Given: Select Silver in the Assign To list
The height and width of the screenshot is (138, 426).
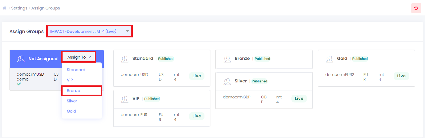Looking at the screenshot, I should [72, 101].
